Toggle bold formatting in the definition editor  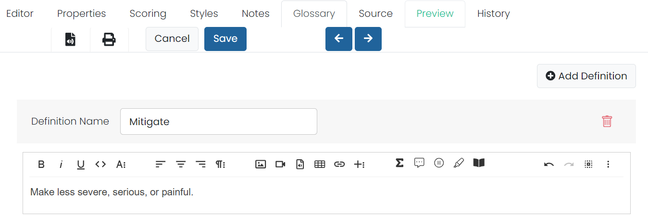(41, 164)
